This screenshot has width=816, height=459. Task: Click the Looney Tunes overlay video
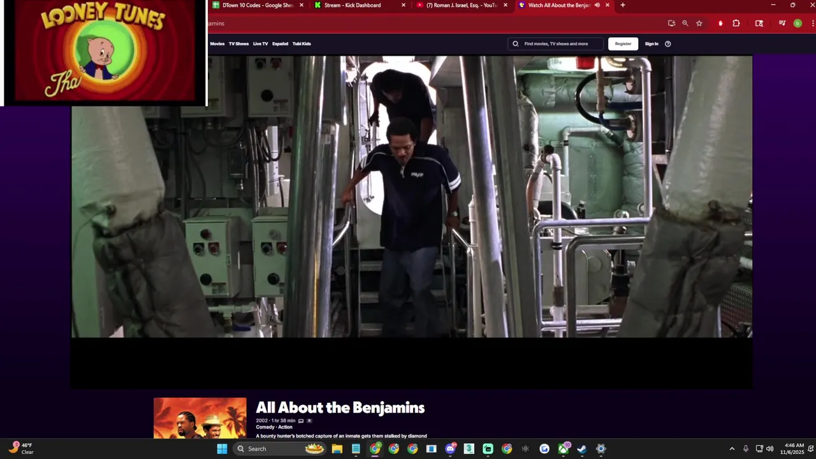tap(103, 51)
